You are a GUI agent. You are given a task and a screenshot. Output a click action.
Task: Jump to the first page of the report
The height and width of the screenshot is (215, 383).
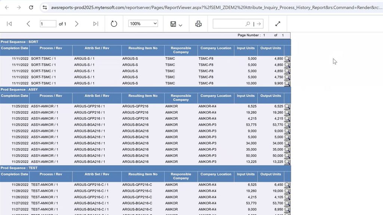[9, 23]
